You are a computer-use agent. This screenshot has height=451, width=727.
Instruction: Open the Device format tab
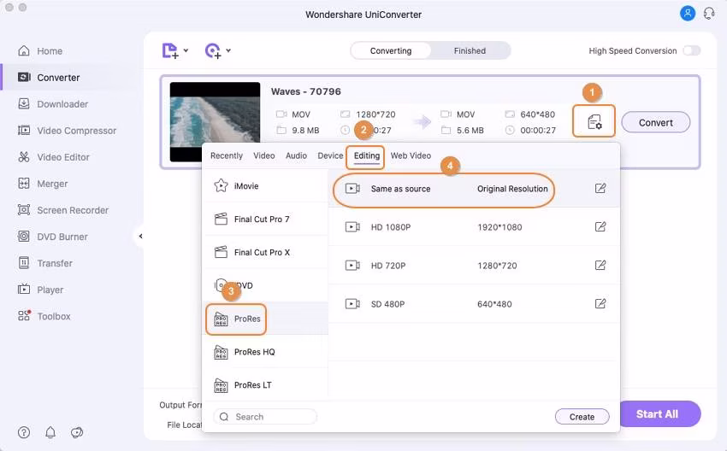330,155
